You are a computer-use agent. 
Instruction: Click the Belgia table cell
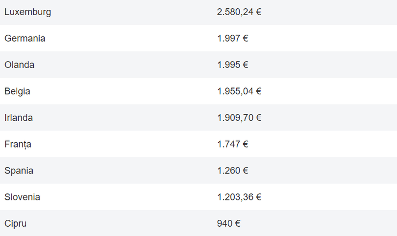17,91
